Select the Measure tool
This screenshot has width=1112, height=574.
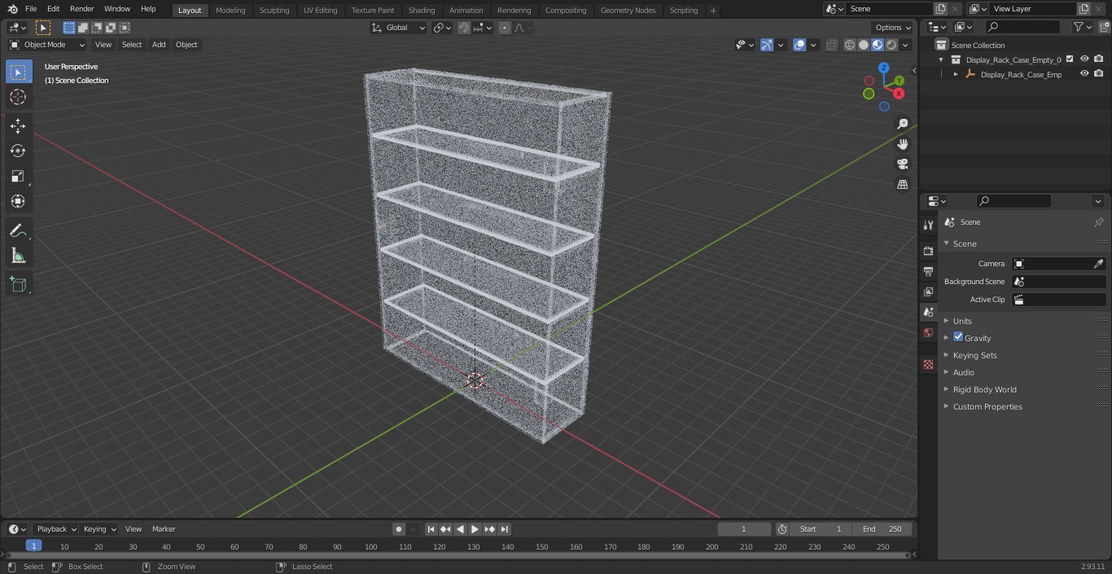[x=18, y=256]
